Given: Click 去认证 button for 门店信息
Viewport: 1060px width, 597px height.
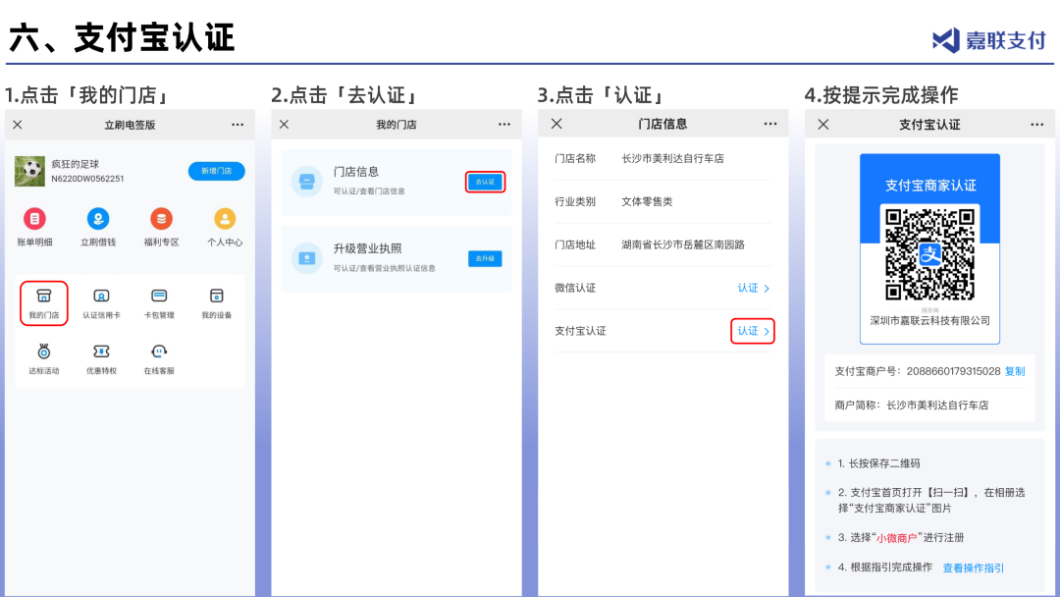Looking at the screenshot, I should click(485, 182).
